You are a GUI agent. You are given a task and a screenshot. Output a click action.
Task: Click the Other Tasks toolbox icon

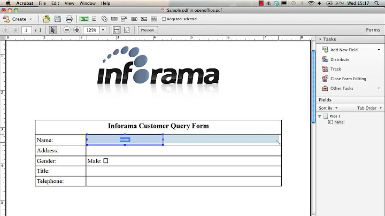325,88
